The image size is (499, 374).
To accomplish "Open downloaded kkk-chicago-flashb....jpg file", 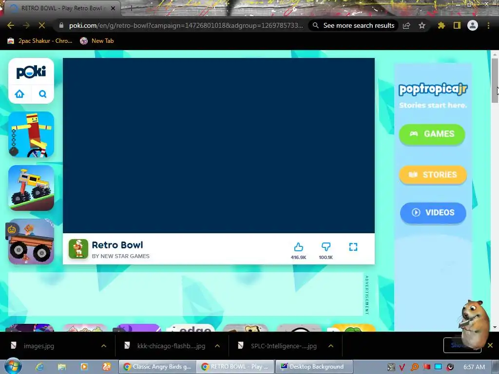I will (171, 346).
